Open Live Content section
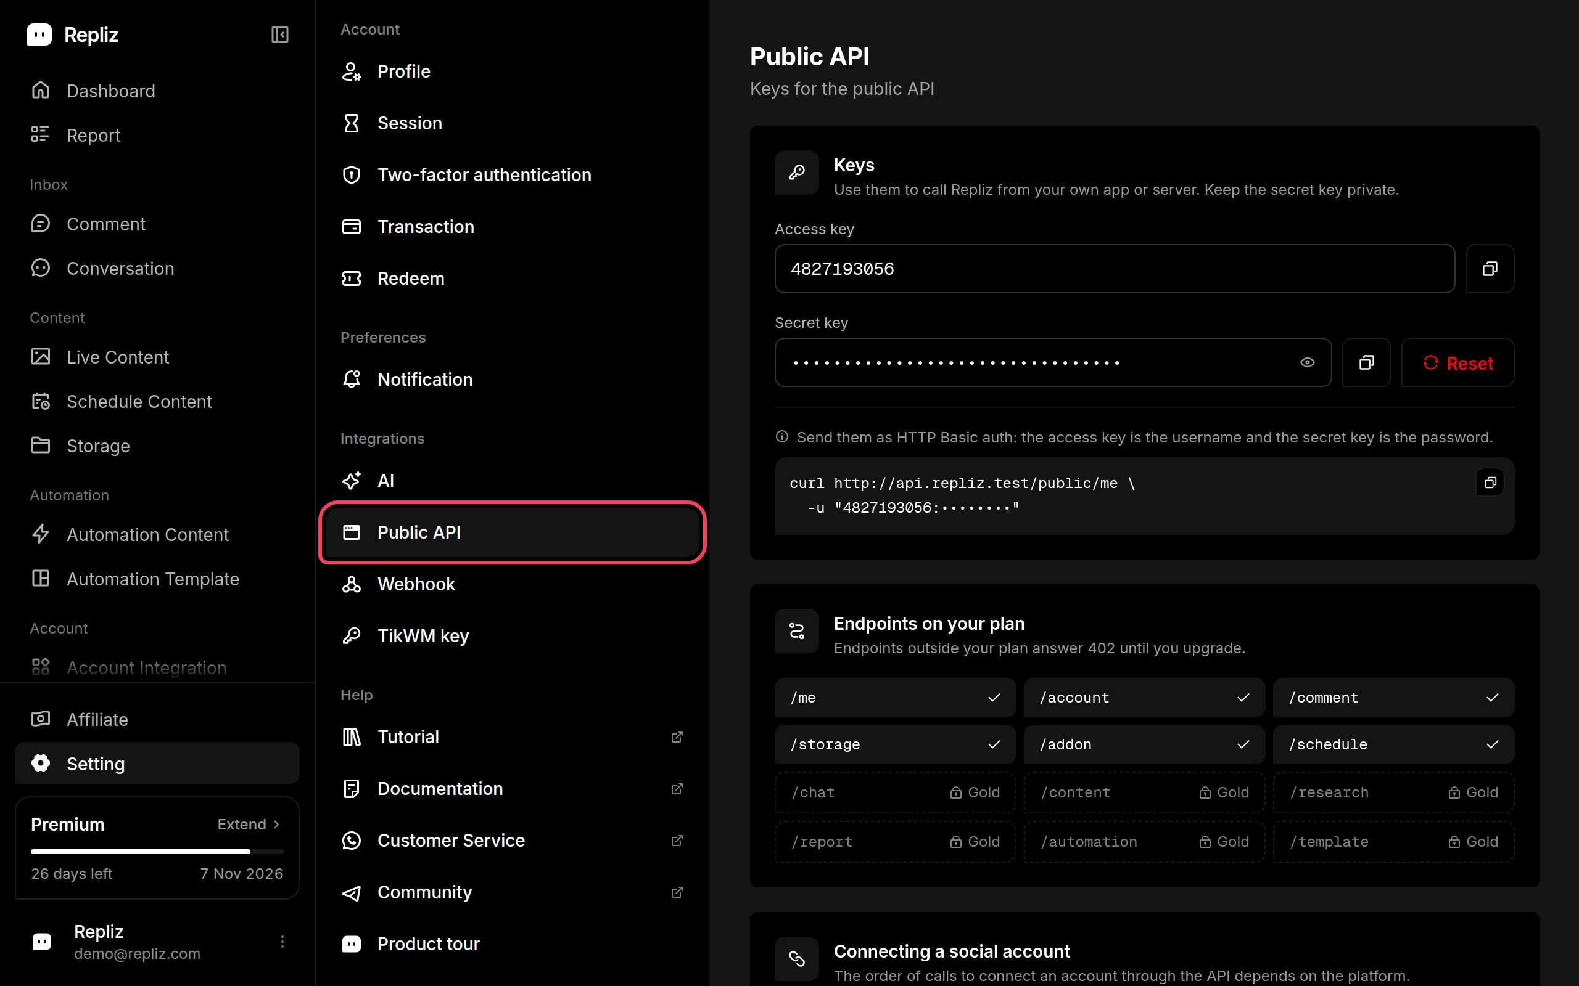This screenshot has width=1579, height=986. 157,357
